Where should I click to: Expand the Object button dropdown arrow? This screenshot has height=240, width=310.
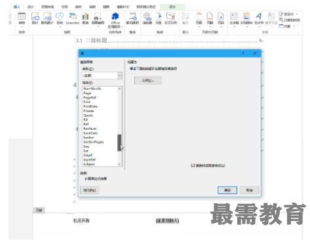294,26
